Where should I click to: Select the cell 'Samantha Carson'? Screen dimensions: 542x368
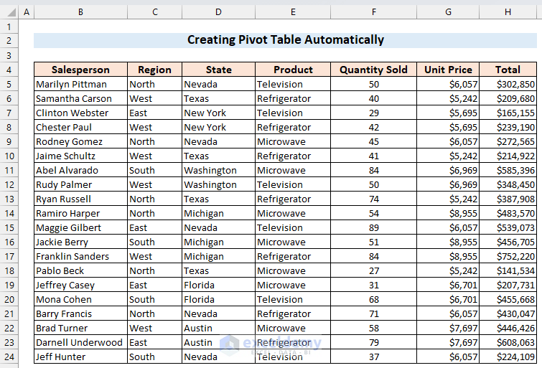click(80, 98)
